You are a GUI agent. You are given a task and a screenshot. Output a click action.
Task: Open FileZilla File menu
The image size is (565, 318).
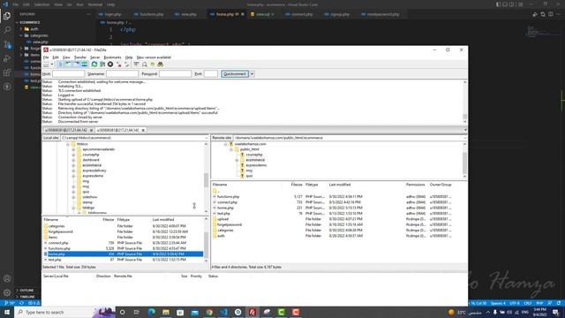coord(46,57)
